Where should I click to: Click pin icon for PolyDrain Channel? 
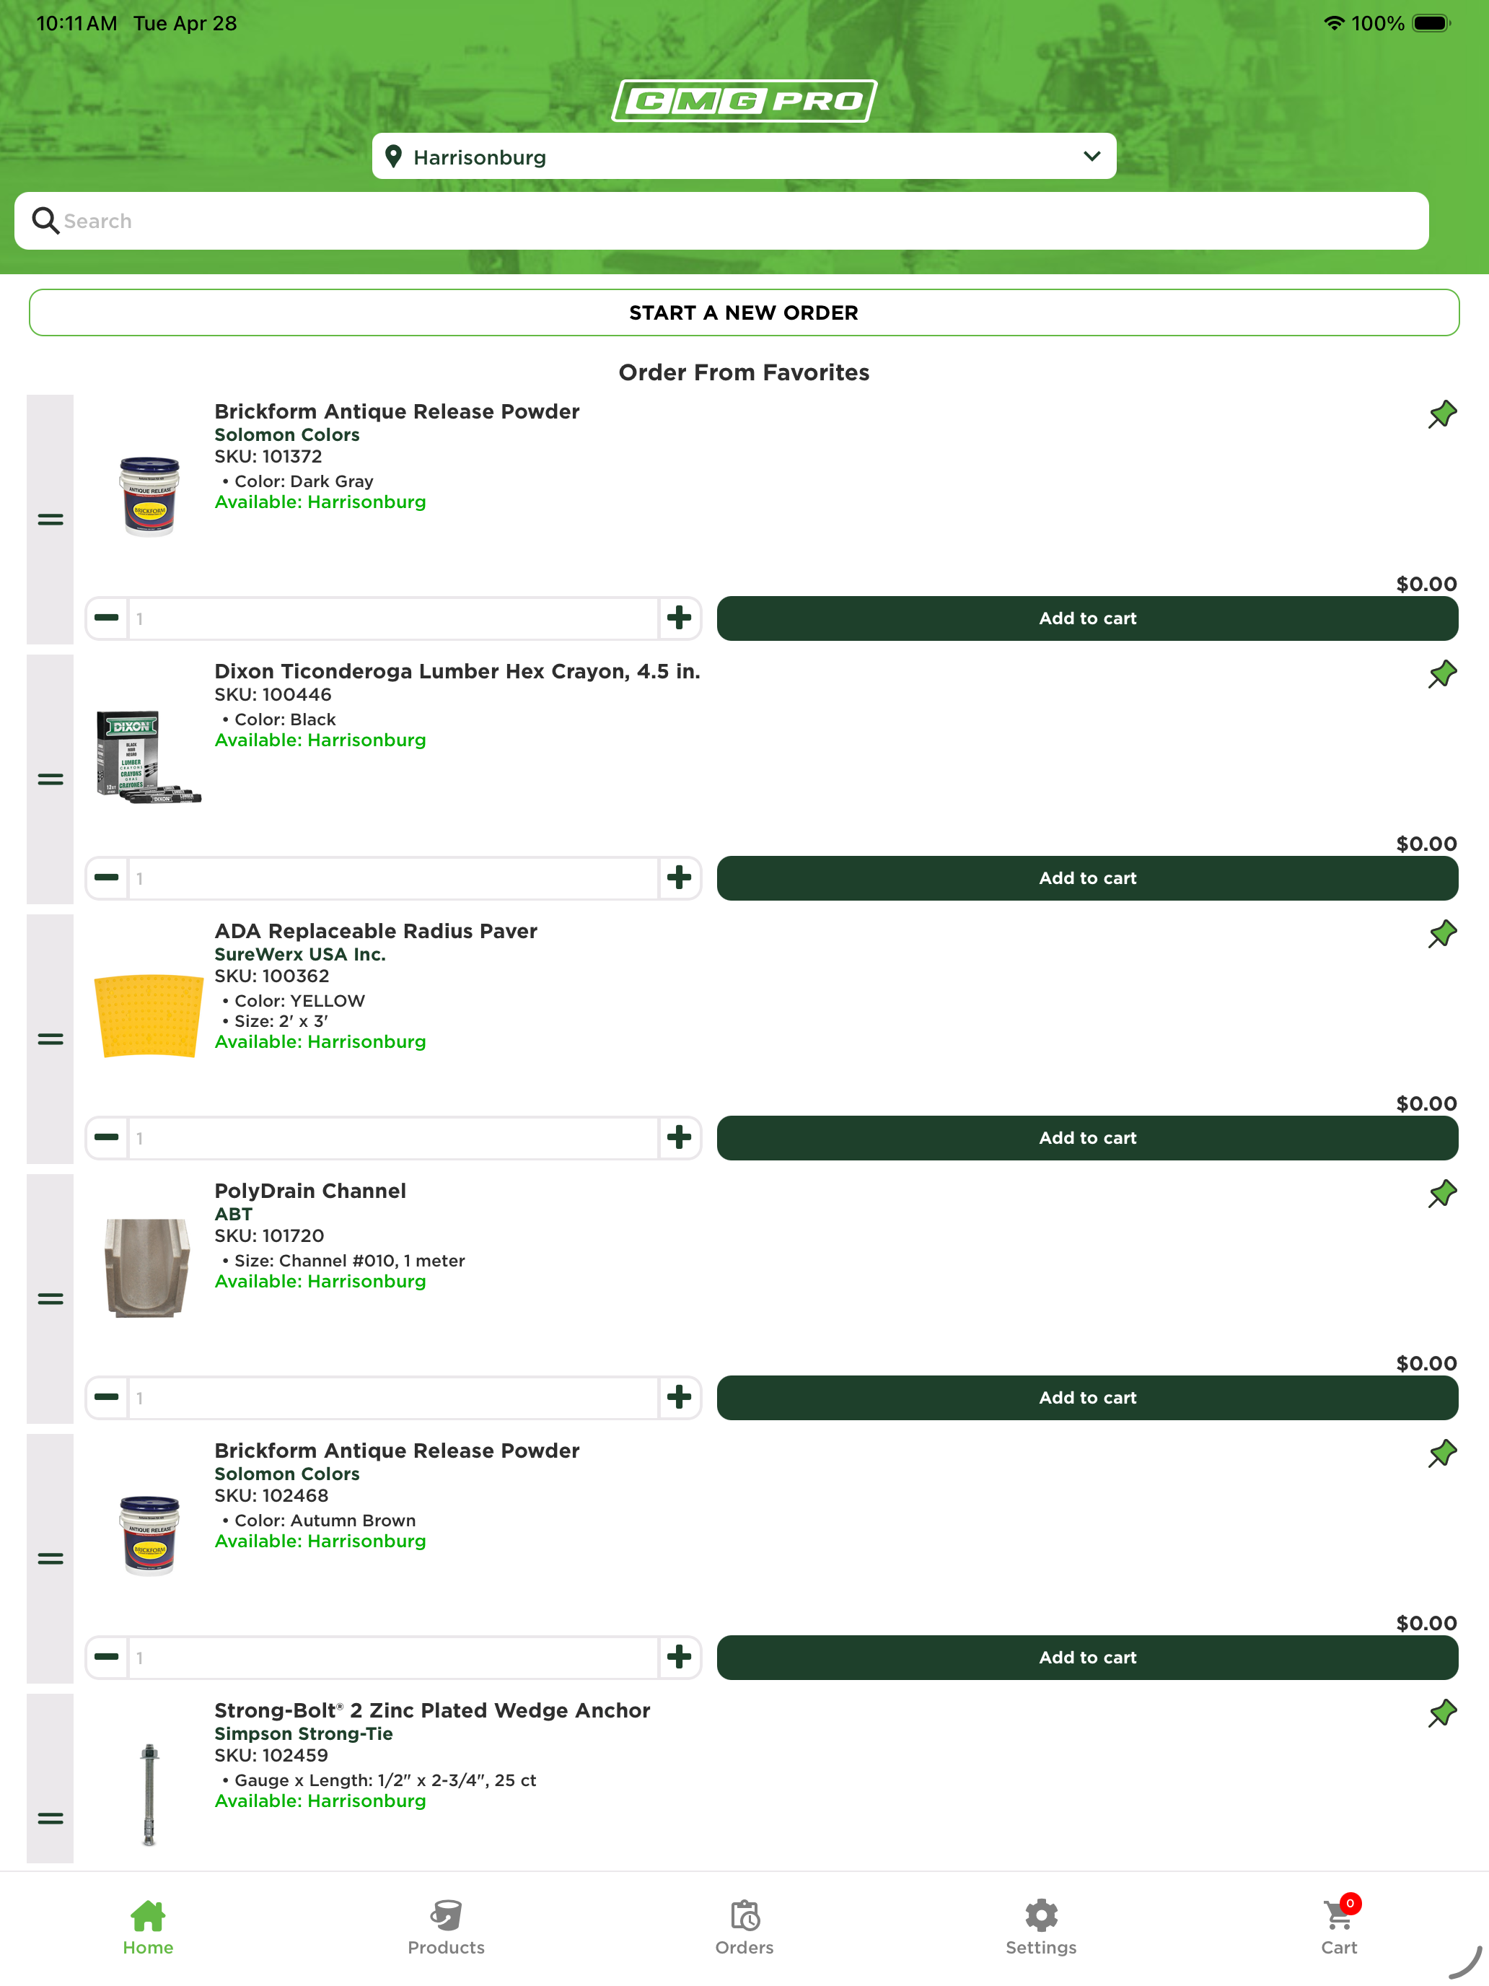(1441, 1194)
